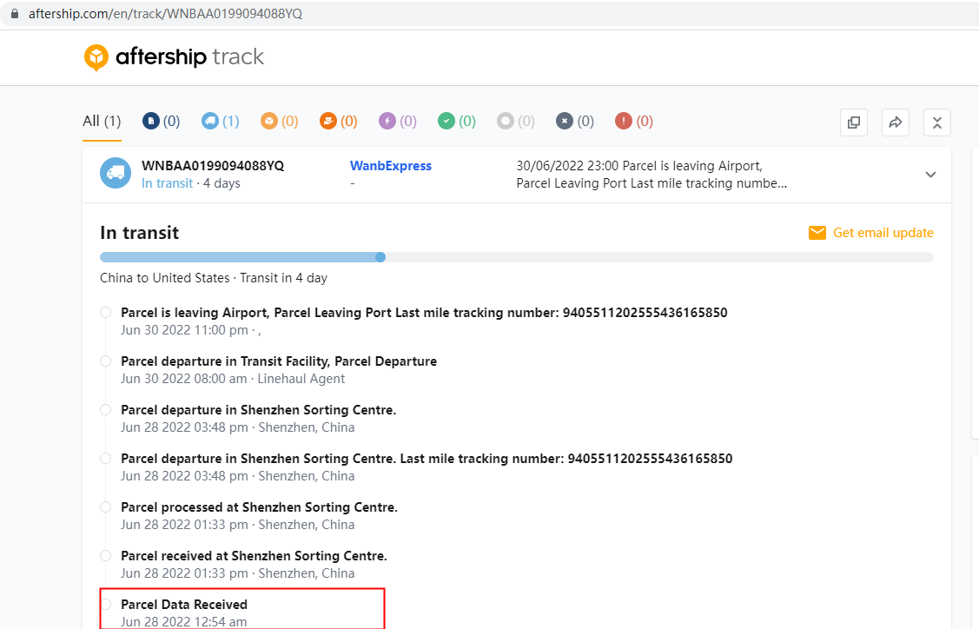Click the collapse all shipments button
The height and width of the screenshot is (629, 979).
[937, 122]
